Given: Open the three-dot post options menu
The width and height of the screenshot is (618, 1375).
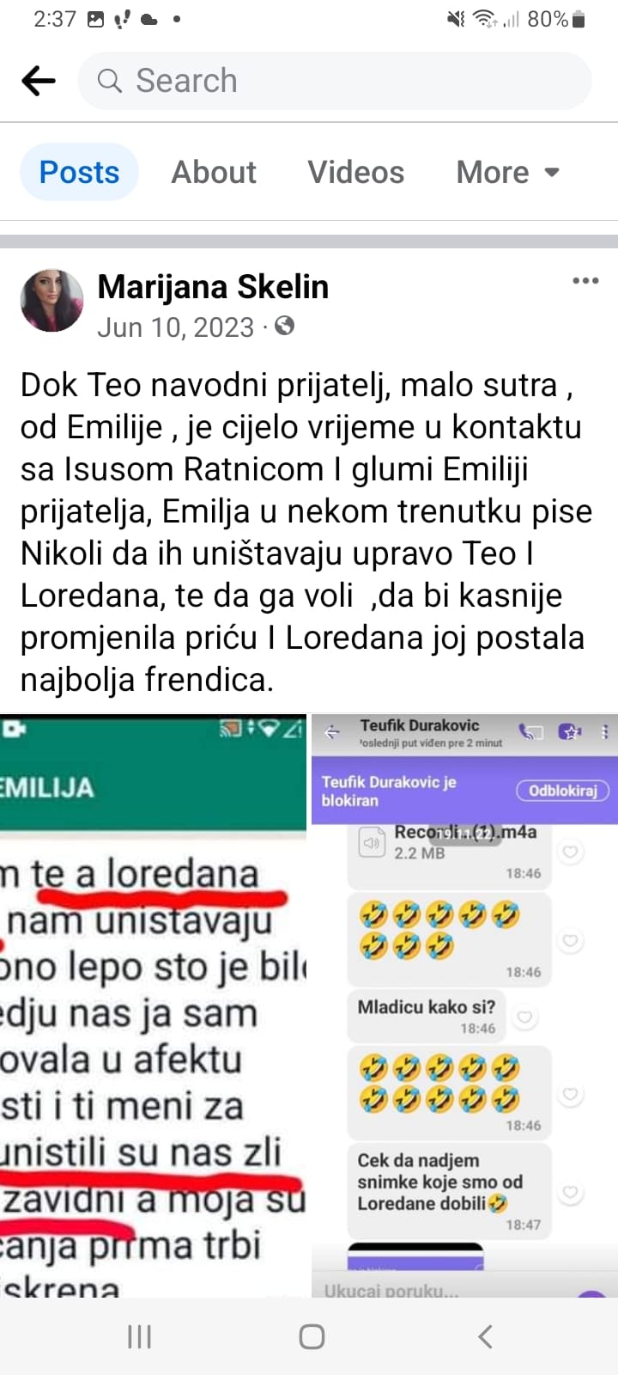Looking at the screenshot, I should (x=585, y=280).
